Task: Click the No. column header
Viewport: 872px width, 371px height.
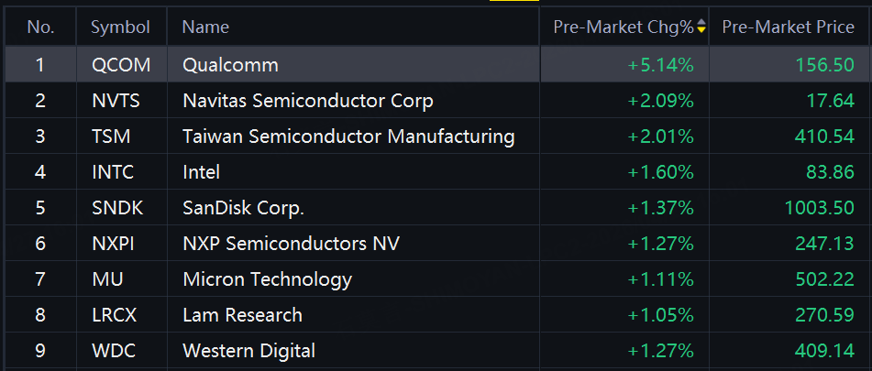Action: click(40, 27)
